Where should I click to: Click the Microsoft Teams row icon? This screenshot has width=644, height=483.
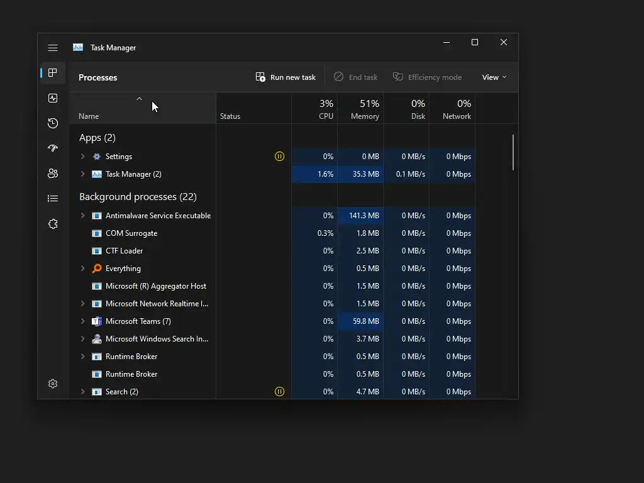click(x=96, y=321)
